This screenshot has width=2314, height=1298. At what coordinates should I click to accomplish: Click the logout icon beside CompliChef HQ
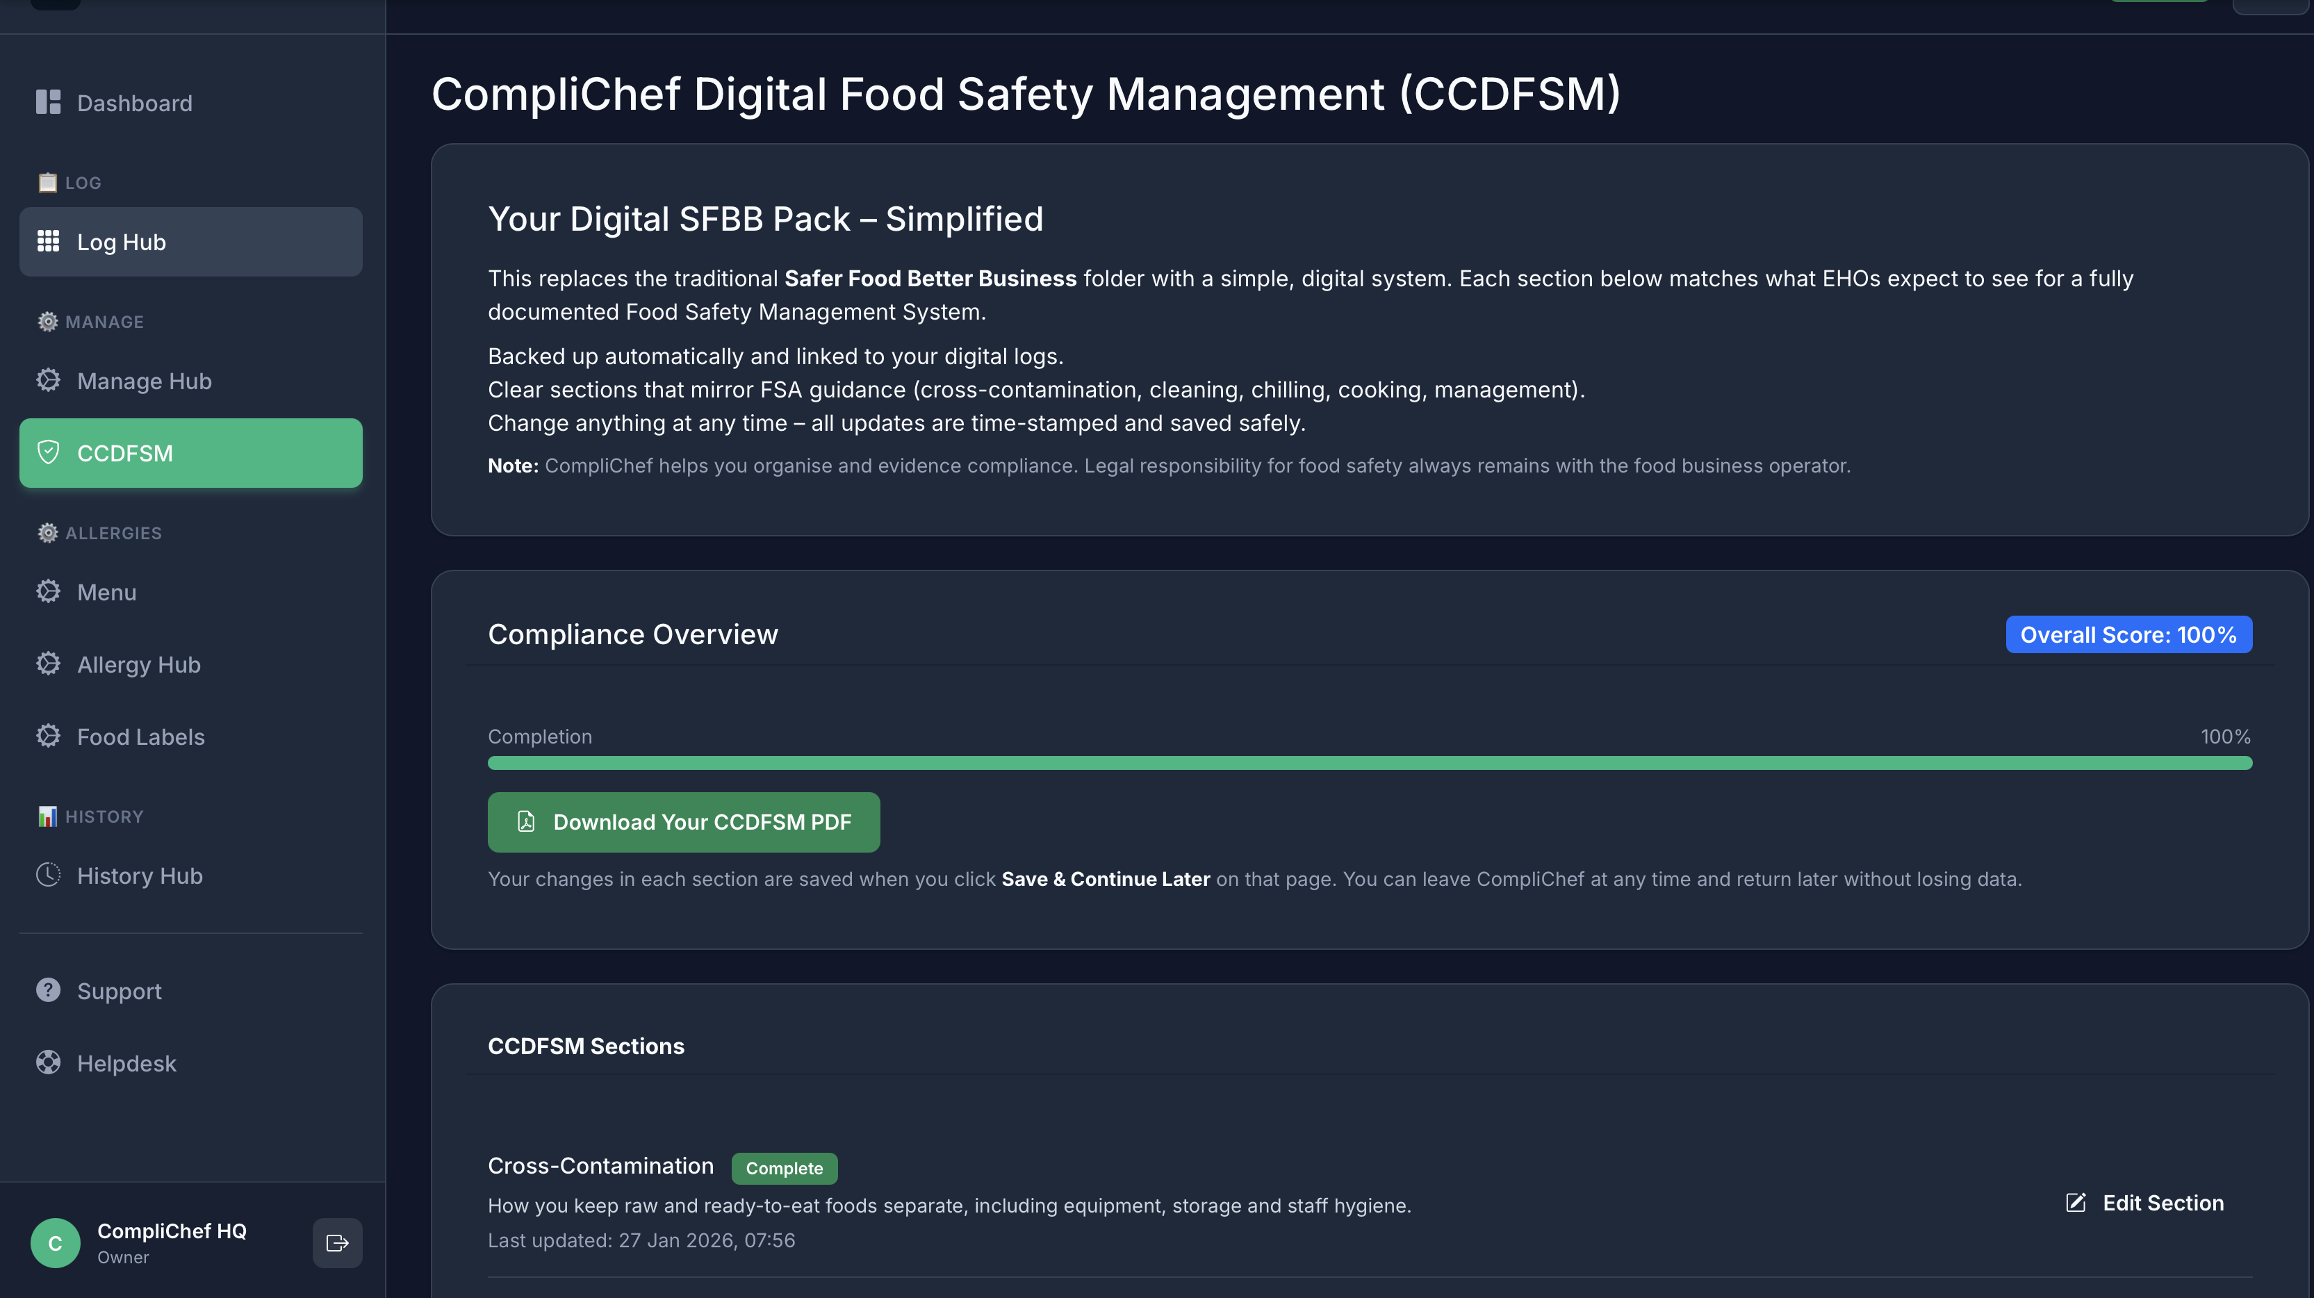point(337,1242)
